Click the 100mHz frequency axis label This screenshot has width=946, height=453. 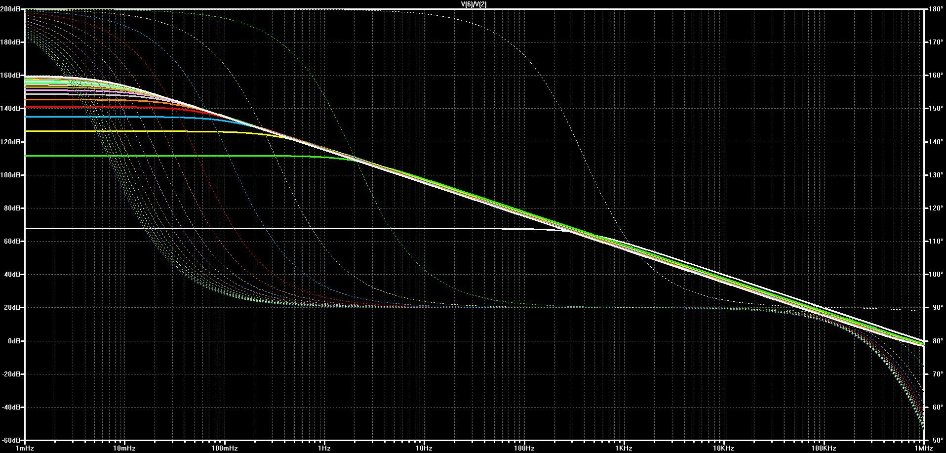click(225, 448)
